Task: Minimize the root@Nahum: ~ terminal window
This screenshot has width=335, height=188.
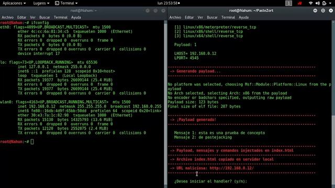Action: coord(148,10)
